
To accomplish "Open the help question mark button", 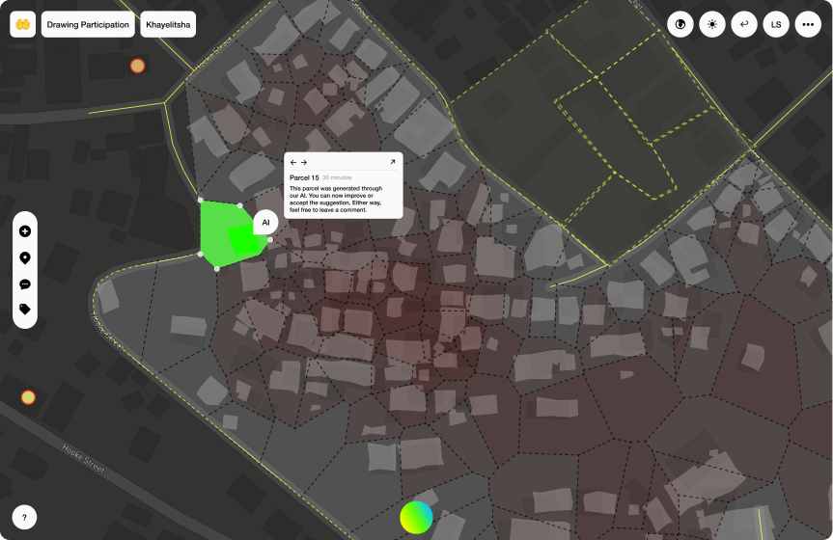I will point(24,518).
